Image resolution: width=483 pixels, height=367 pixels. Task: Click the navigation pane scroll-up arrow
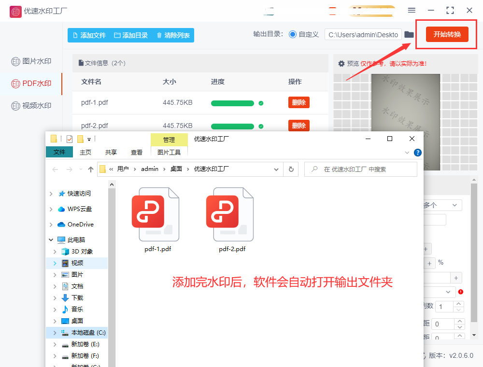[112, 184]
